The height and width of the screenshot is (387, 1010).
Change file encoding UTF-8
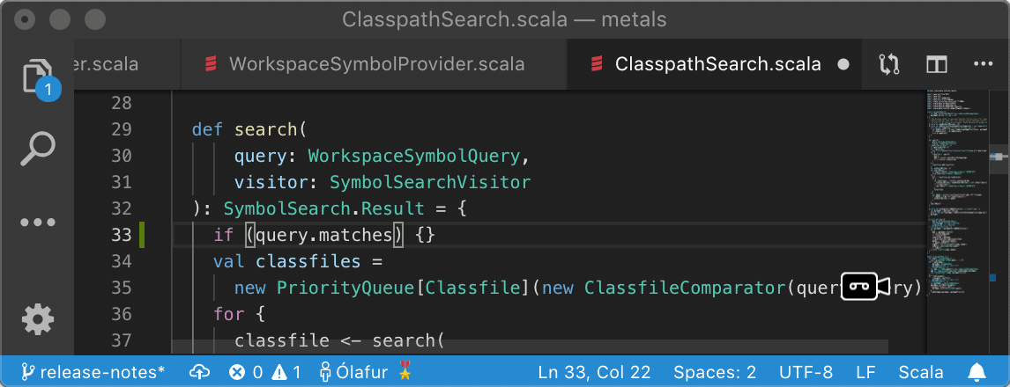806,371
